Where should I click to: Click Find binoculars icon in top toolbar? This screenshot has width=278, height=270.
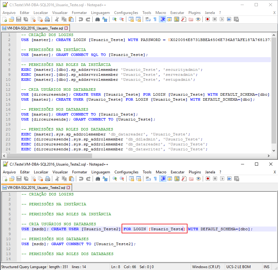tap(97, 19)
